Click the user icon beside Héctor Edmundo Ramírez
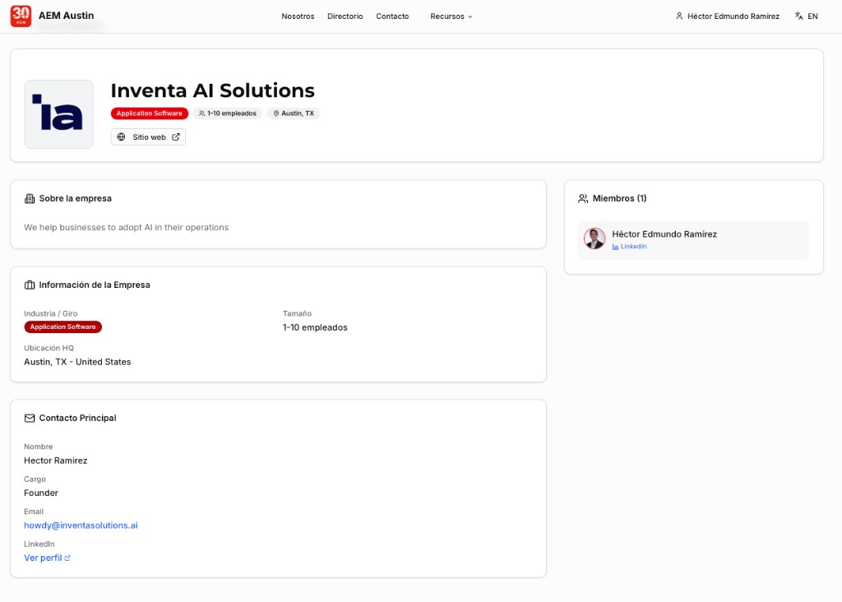Image resolution: width=842 pixels, height=602 pixels. (679, 16)
